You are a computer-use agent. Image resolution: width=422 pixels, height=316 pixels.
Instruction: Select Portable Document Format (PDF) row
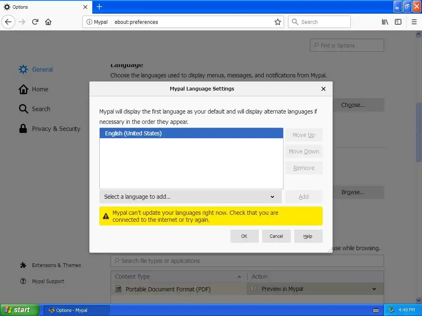click(x=179, y=289)
